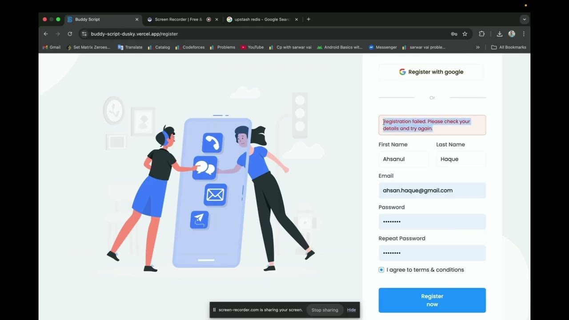Click the Last Name input field
Viewport: 569px width, 320px height.
coord(461,159)
